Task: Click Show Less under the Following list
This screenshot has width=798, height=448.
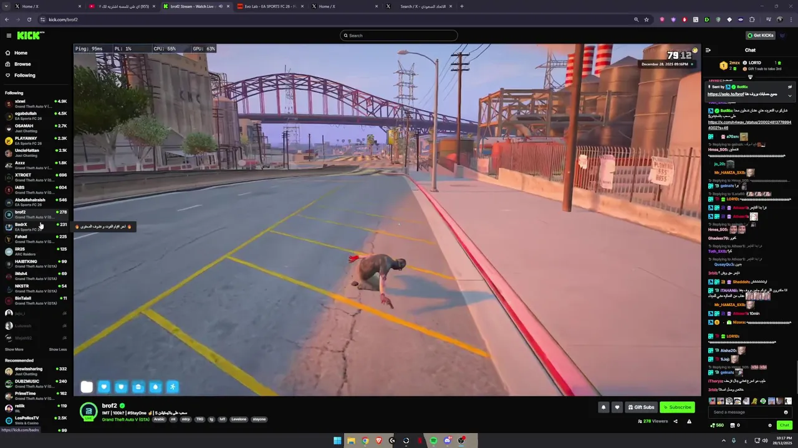Action: coord(58,350)
